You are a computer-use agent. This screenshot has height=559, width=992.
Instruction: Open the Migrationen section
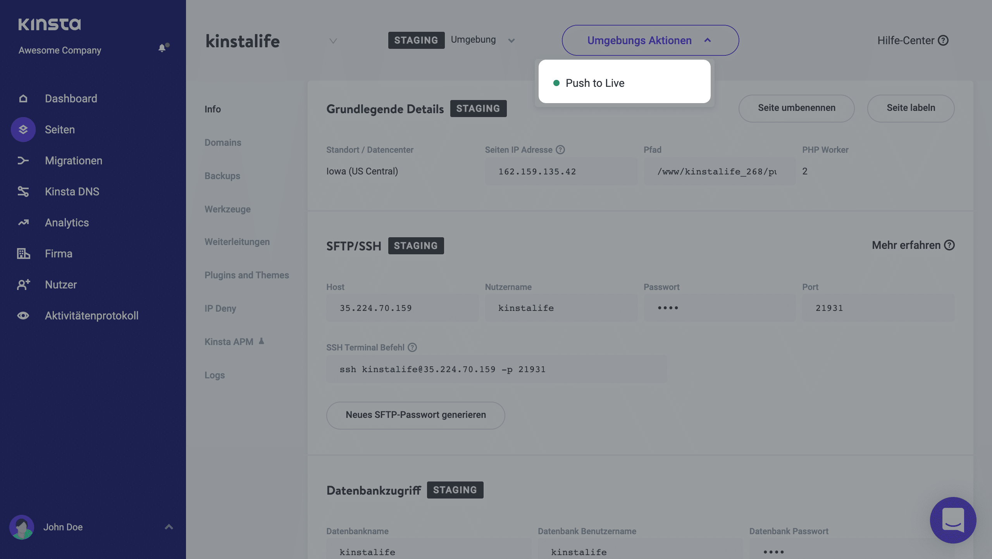coord(73,160)
